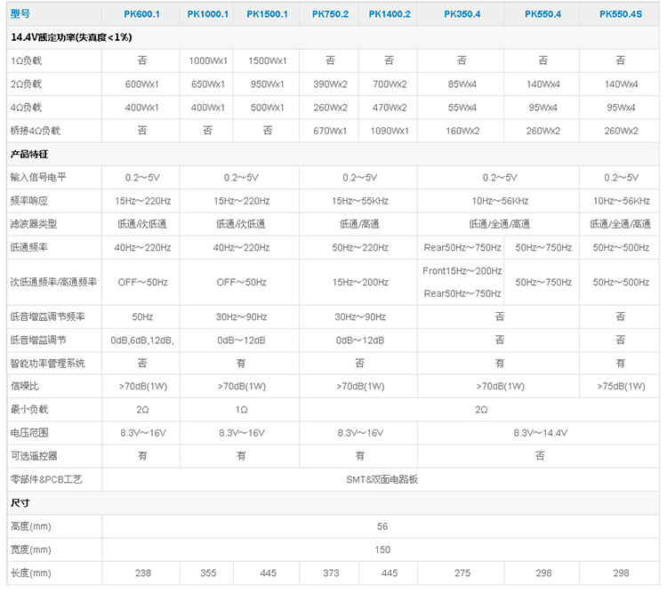667x593 pixels.
Task: Click the PK350.4 column header
Action: click(x=462, y=14)
